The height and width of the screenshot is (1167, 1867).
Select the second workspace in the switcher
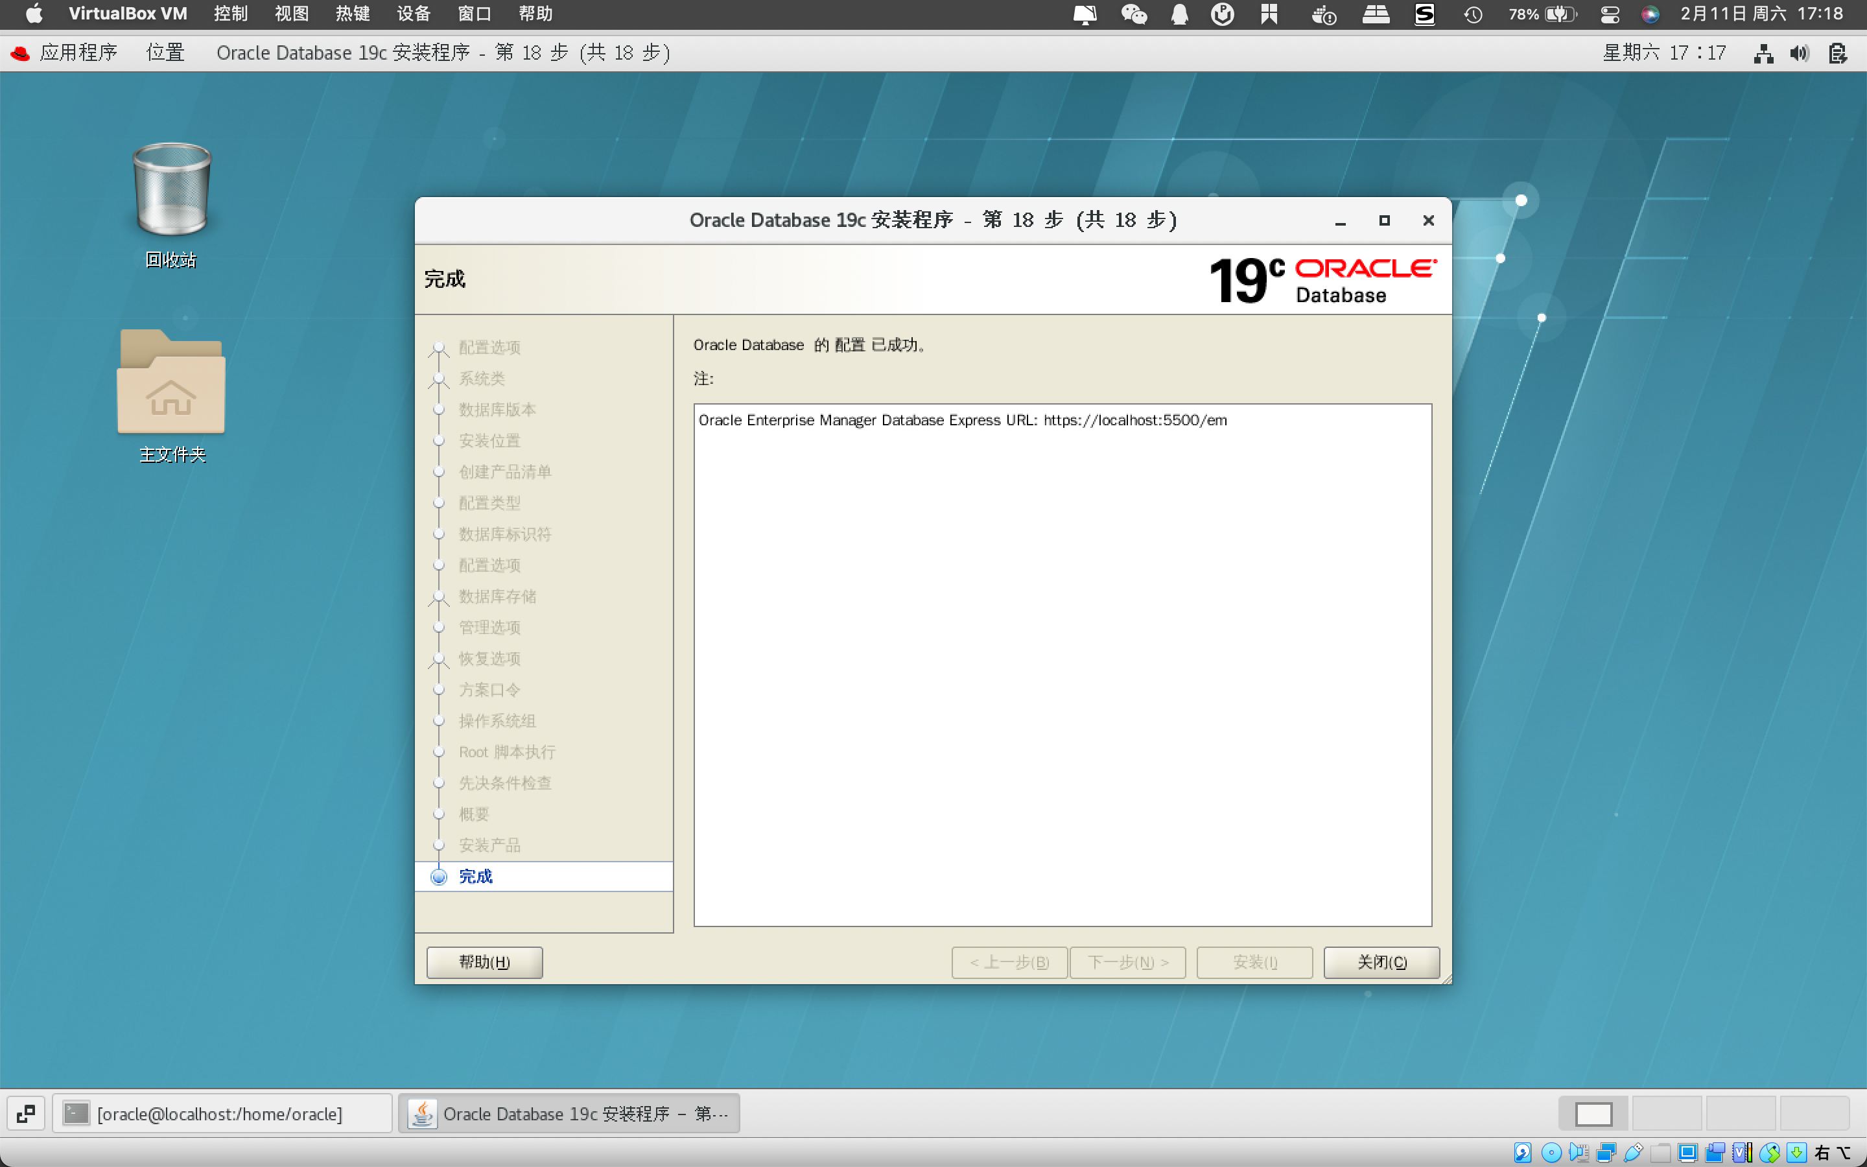coord(1667,1114)
